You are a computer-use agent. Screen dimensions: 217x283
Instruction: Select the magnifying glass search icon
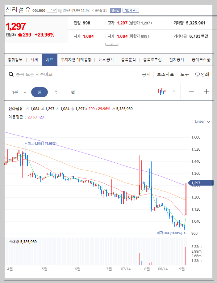point(11,74)
